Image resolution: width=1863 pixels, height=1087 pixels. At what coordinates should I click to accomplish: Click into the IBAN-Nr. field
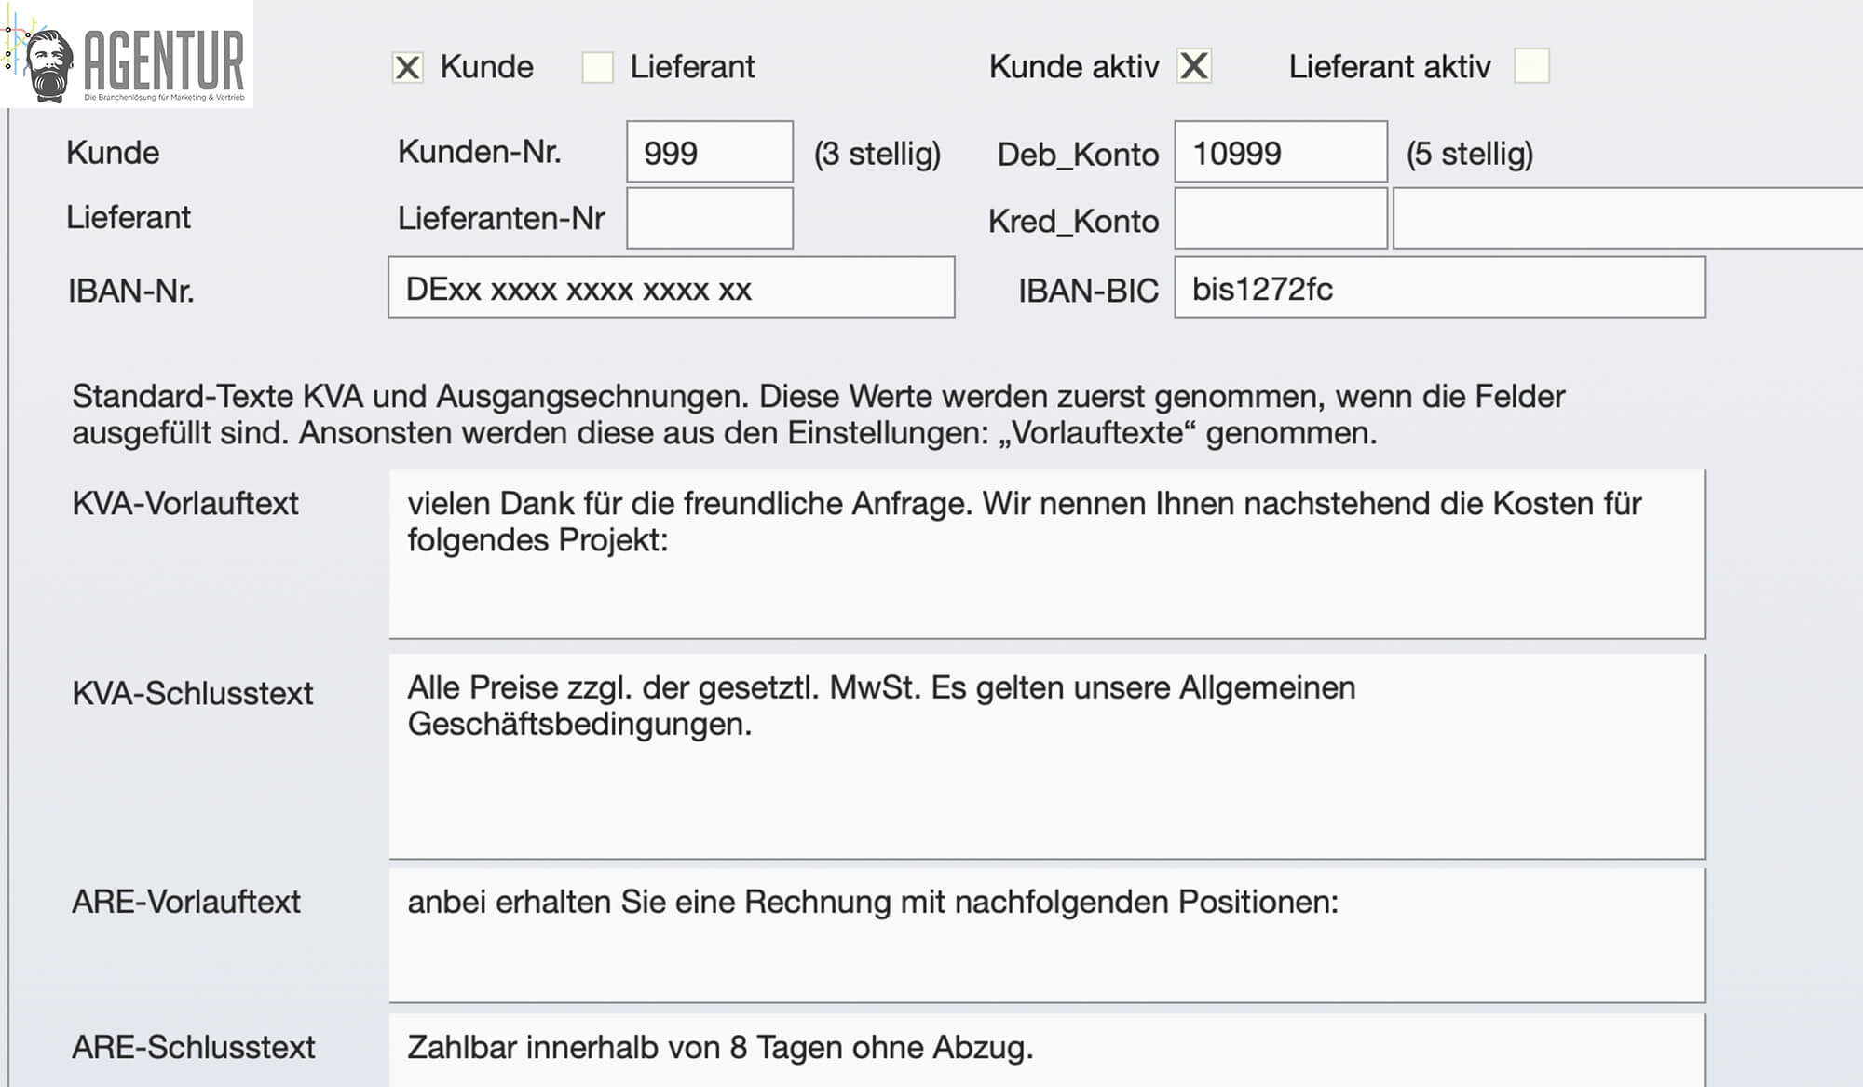point(672,288)
